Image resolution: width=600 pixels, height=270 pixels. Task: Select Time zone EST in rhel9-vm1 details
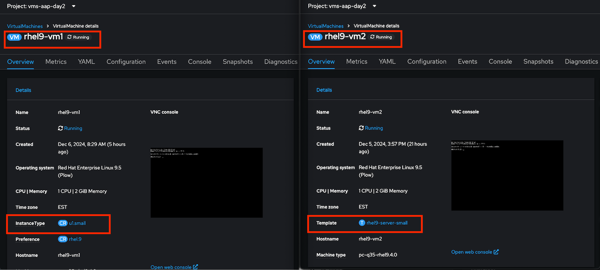tap(62, 207)
